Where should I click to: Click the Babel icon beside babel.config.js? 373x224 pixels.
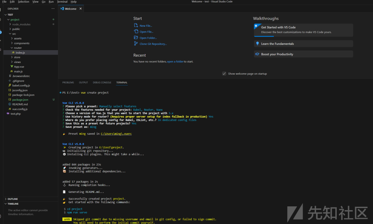pyautogui.click(x=10, y=85)
